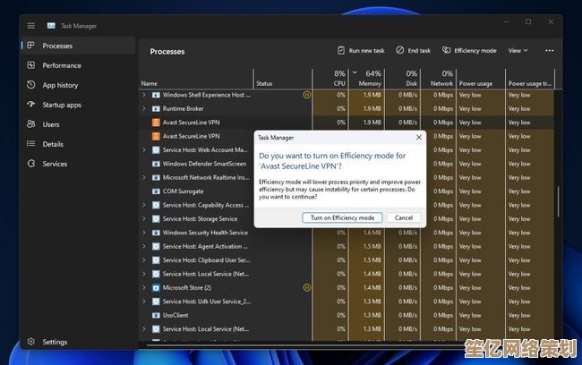This screenshot has height=365, width=582.
Task: Select the Performance sidebar icon
Action: 30,65
